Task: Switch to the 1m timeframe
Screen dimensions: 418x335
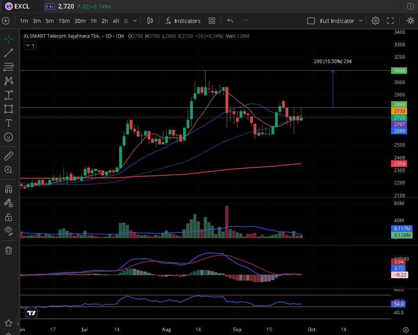Action: [24, 21]
